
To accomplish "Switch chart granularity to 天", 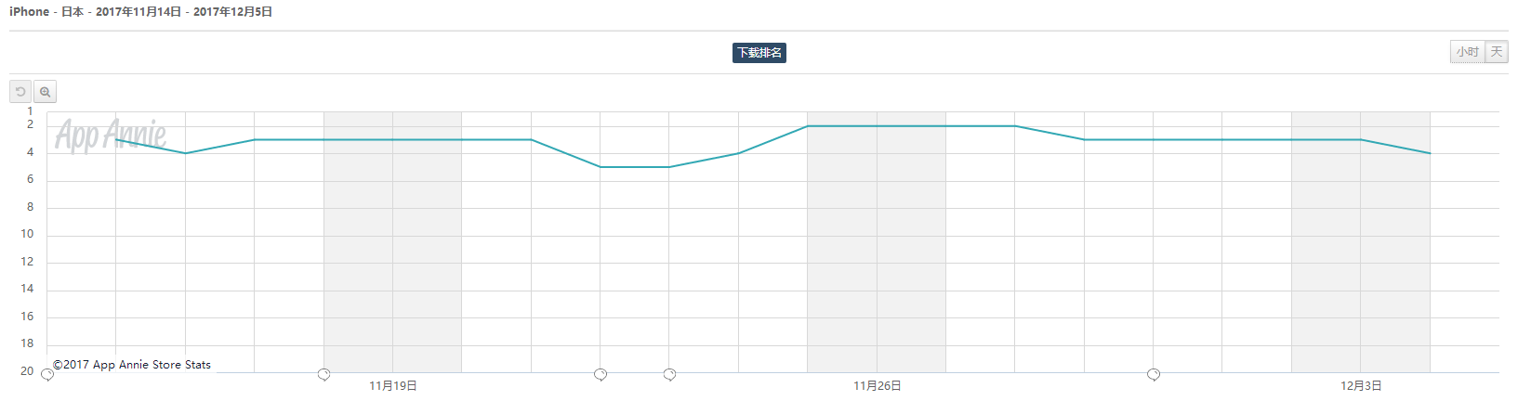I will click(x=1496, y=52).
